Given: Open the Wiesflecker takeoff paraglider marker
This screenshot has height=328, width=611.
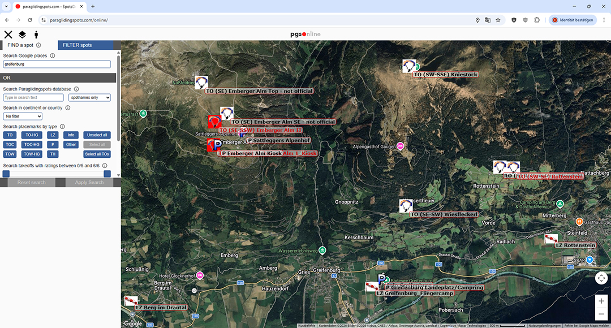Looking at the screenshot, I should point(406,206).
